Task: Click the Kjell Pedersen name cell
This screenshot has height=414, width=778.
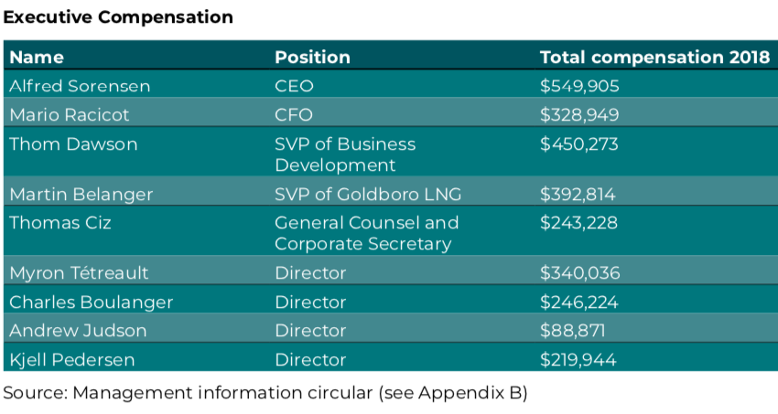Action: pyautogui.click(x=72, y=359)
